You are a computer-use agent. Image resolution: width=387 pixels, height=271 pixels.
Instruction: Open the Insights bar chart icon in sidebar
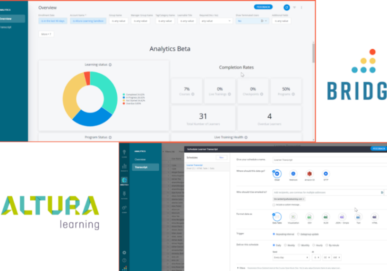click(x=124, y=167)
